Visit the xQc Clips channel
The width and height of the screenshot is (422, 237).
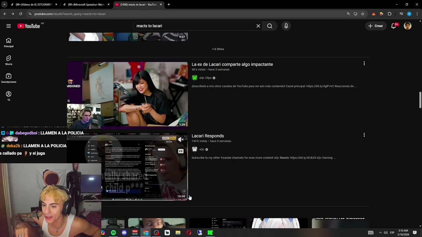point(205,78)
